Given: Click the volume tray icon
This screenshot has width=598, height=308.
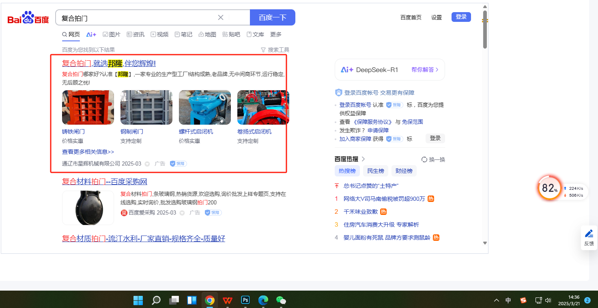Looking at the screenshot, I should (x=548, y=300).
